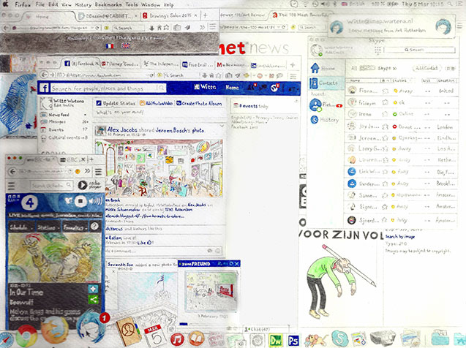Open new tab in the BBC window
This screenshot has width=466, height=348.
click(91, 159)
